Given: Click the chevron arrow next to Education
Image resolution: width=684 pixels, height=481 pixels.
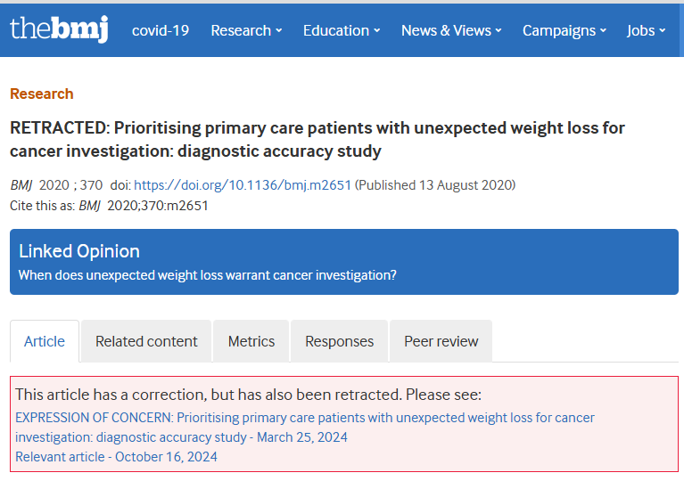Looking at the screenshot, I should (x=377, y=30).
